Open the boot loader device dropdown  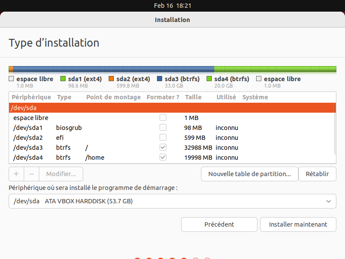tap(172, 201)
